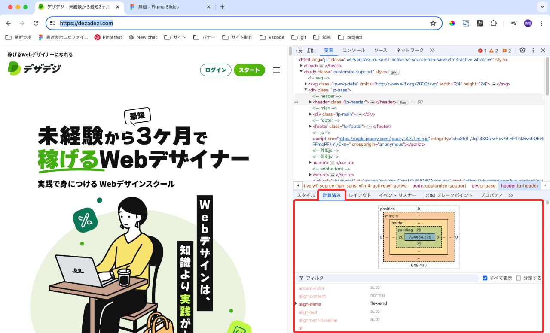Viewport: 550px width, 333px height.
Task: Open the Chrome extensions puzzle menu
Action: pyautogui.click(x=493, y=23)
